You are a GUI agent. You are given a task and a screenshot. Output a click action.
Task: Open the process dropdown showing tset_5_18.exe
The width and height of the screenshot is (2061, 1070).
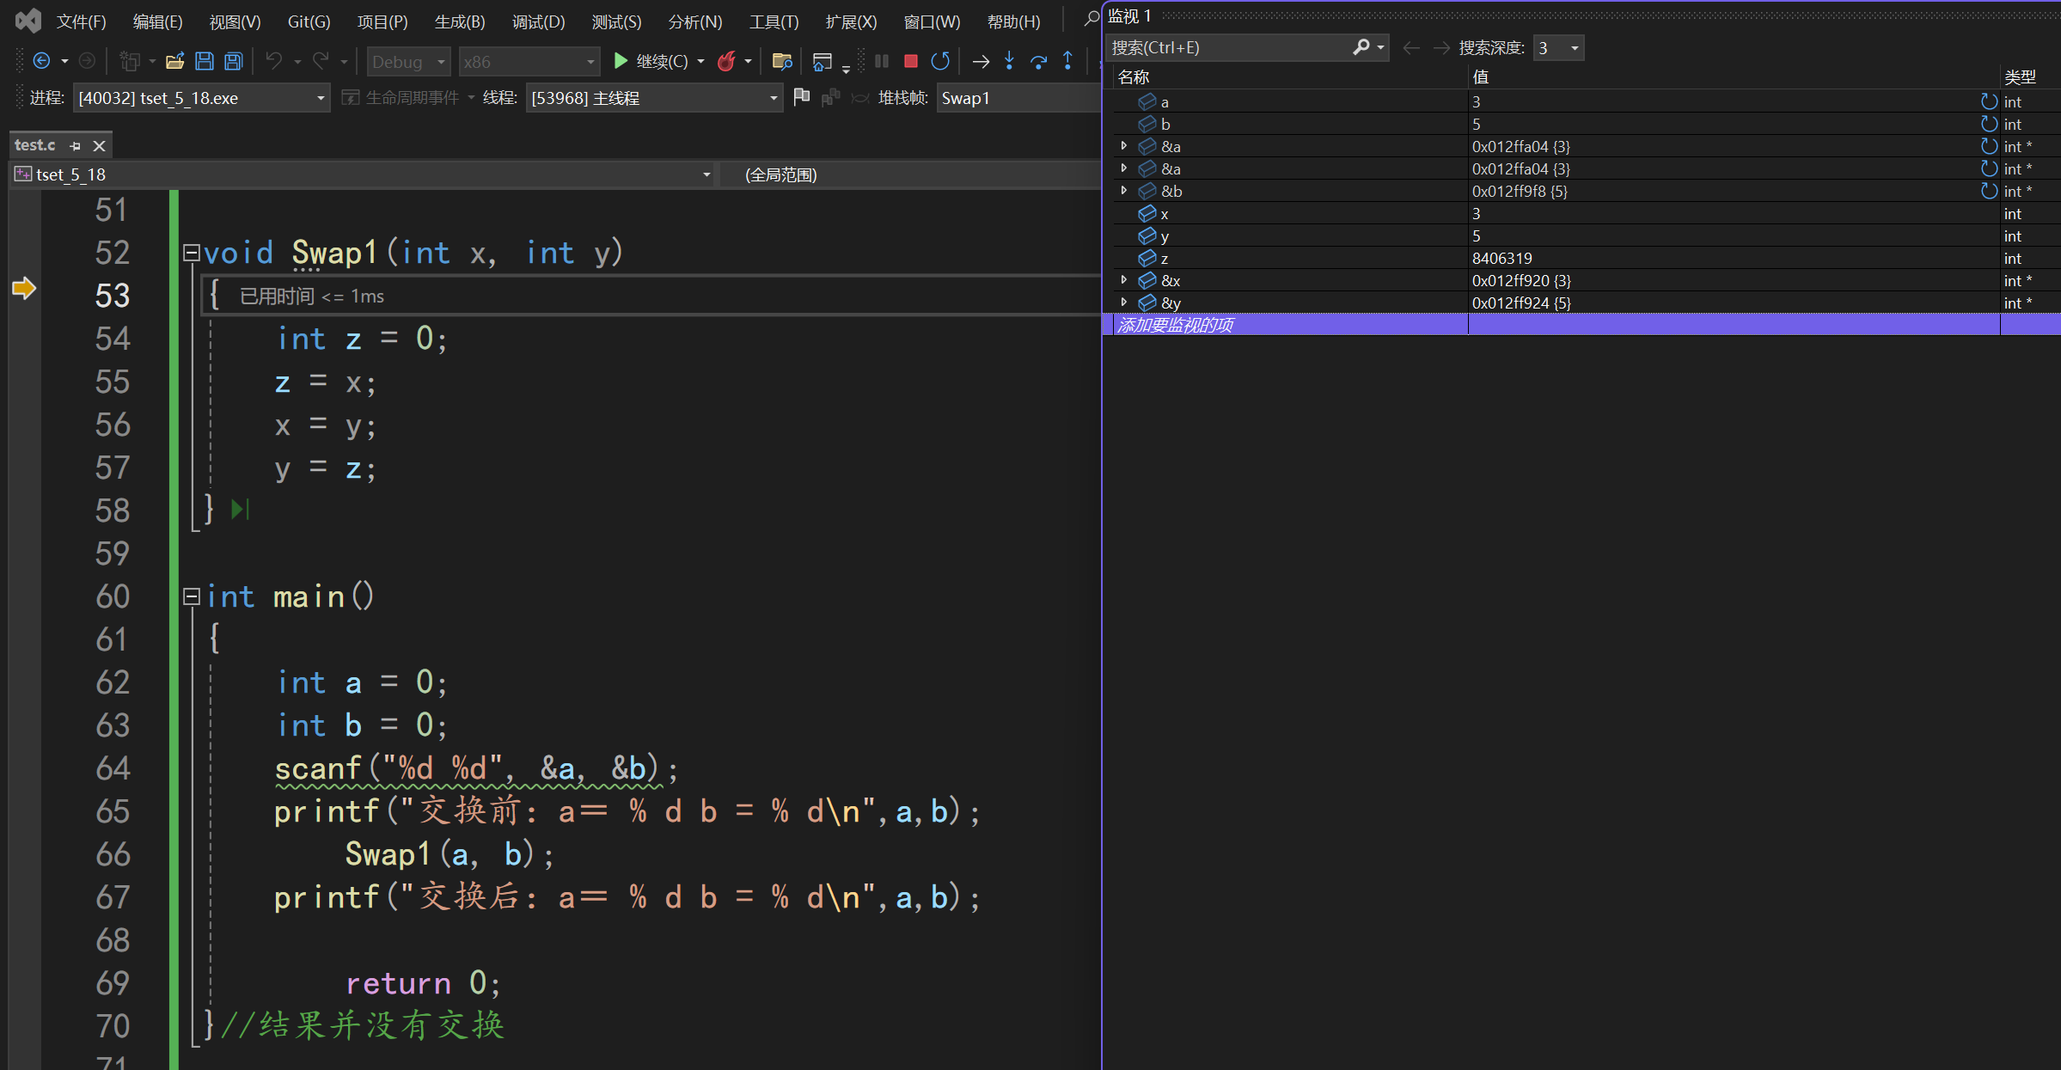320,98
